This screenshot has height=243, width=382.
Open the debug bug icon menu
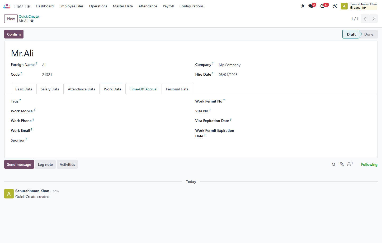tap(303, 6)
